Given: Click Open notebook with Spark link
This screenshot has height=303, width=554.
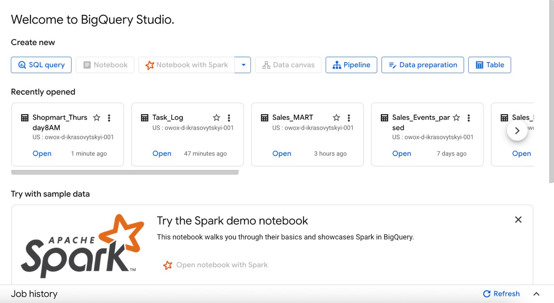Looking at the screenshot, I should click(222, 265).
